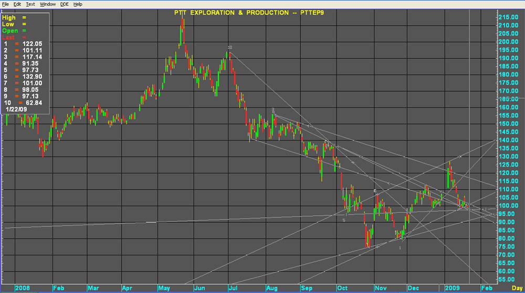Click the Nov label on time axis
The height and width of the screenshot is (293, 525).
pos(381,288)
